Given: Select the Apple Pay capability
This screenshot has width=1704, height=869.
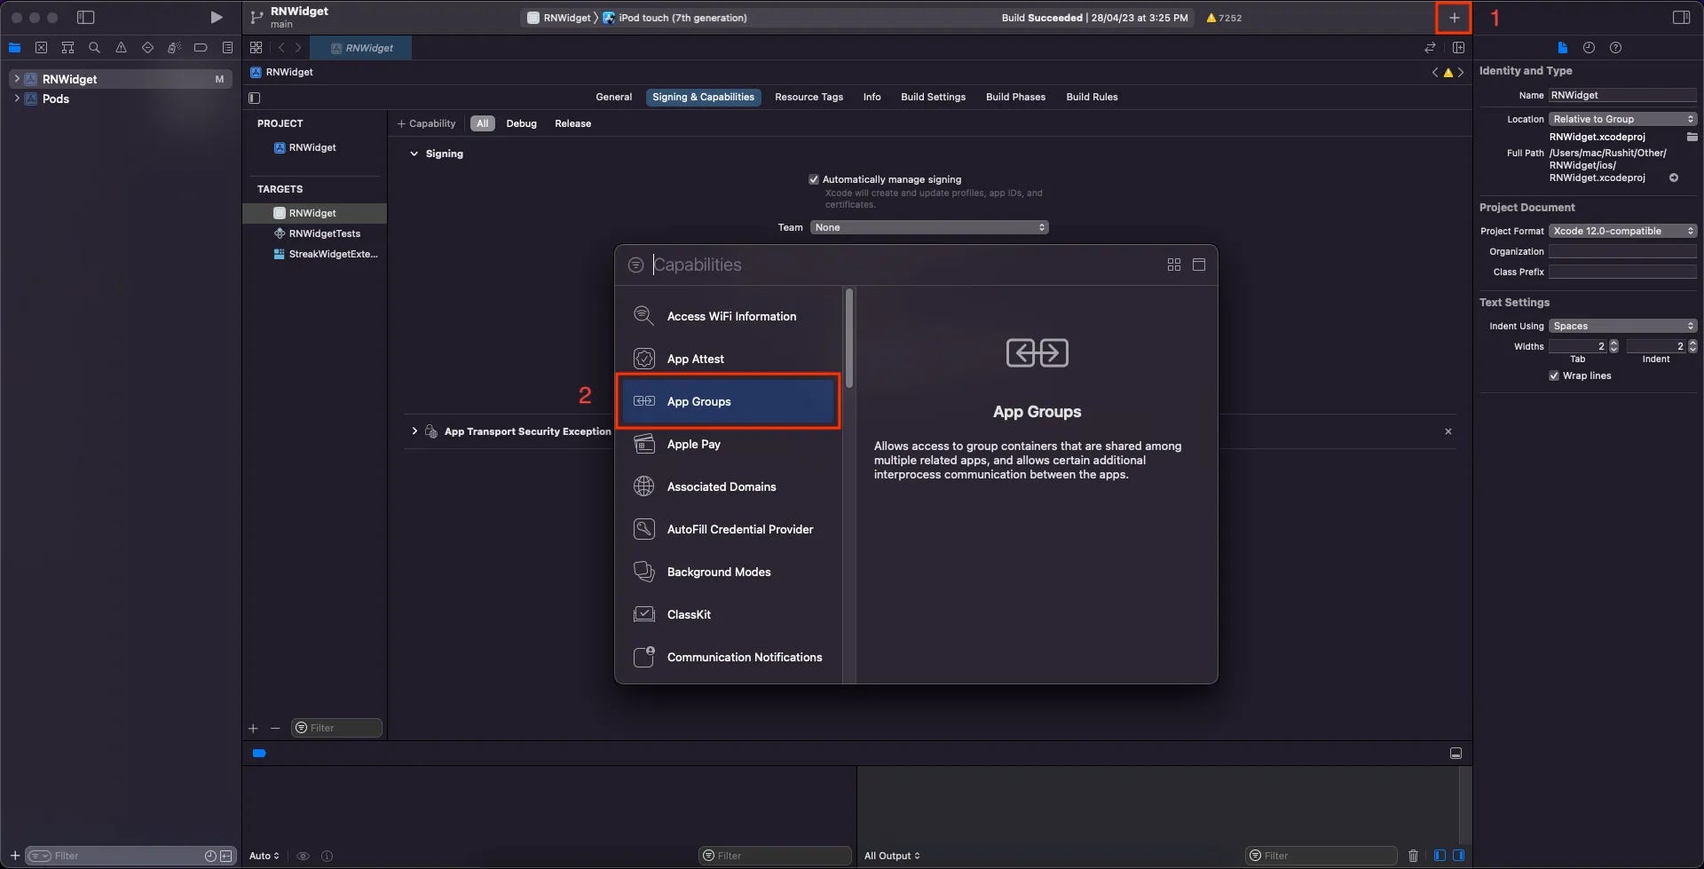Looking at the screenshot, I should 728,444.
